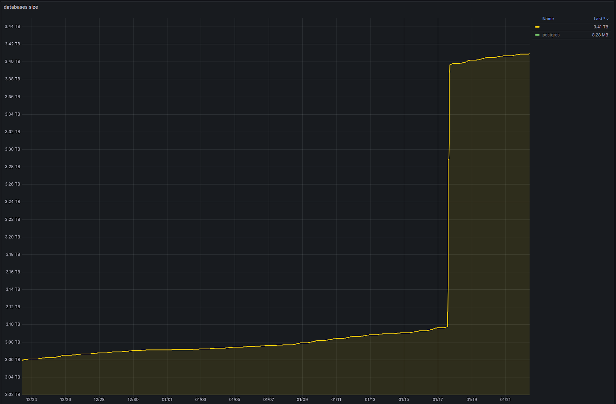Click the 01/13 x-axis date label
The image size is (616, 404).
[x=370, y=400]
